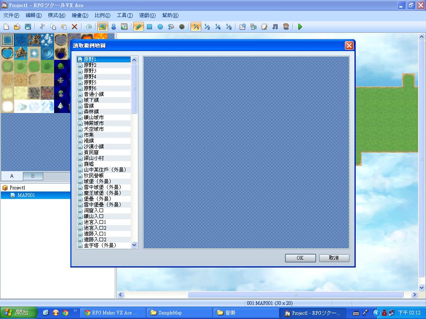Open the 文件(F) menu
The image size is (426, 319).
pos(11,15)
